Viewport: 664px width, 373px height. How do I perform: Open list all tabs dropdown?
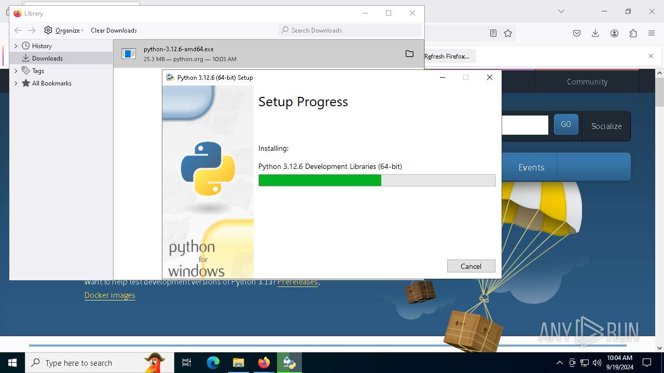click(x=561, y=11)
